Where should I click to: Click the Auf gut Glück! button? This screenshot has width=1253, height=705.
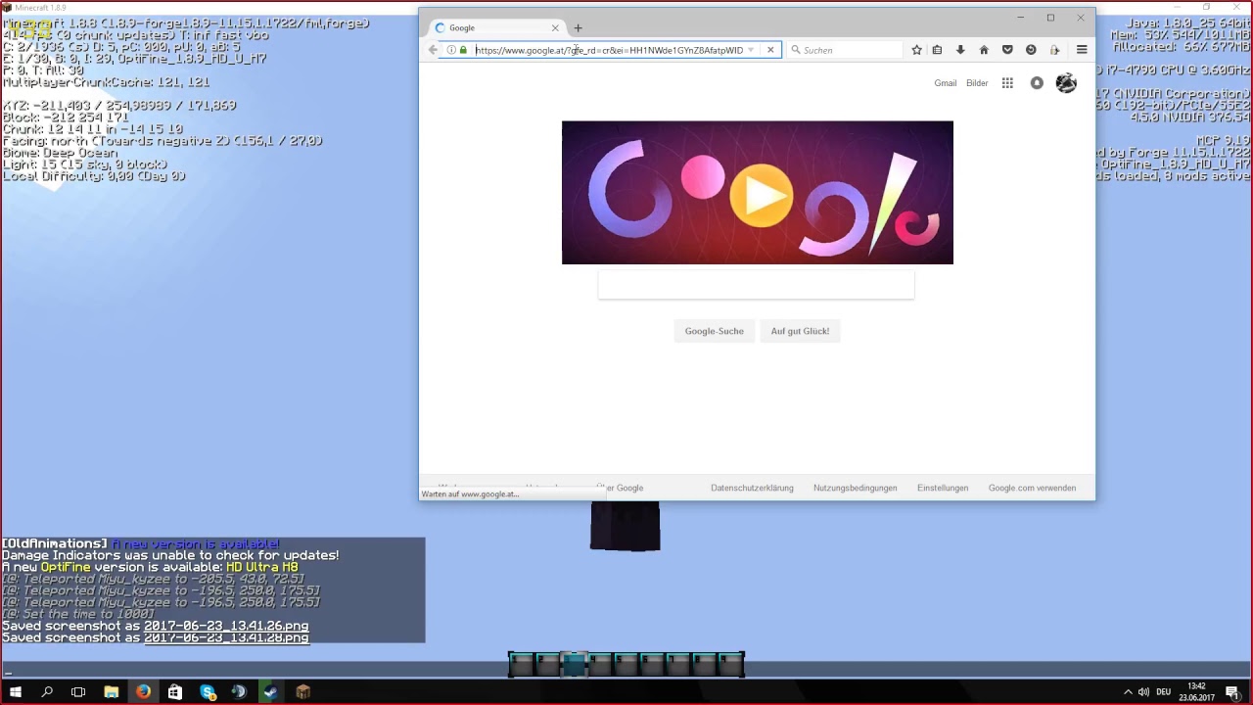pos(800,331)
